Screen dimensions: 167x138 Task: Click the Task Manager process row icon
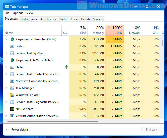[x=12, y=88]
